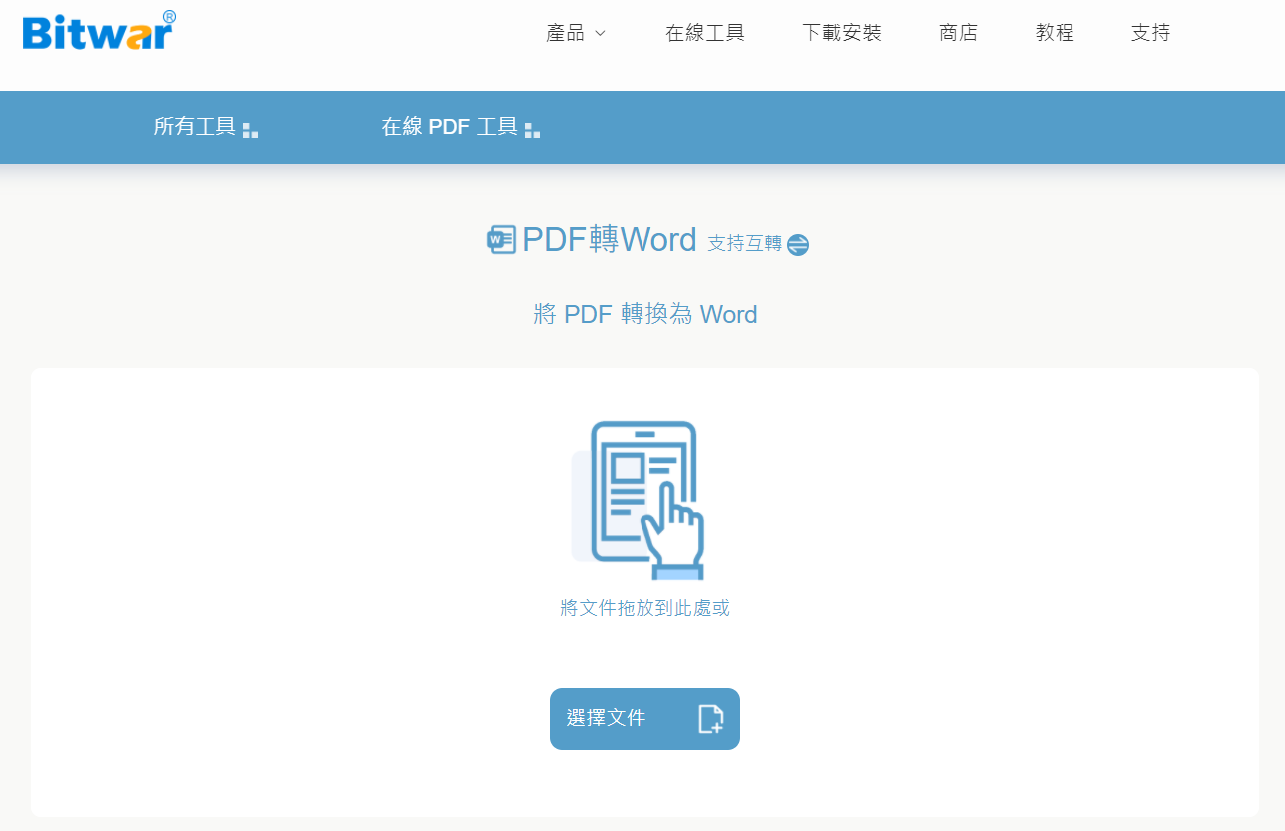Click the grid icon beside 所有工具

click(250, 130)
